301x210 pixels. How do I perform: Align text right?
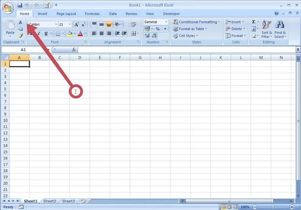(x=109, y=33)
